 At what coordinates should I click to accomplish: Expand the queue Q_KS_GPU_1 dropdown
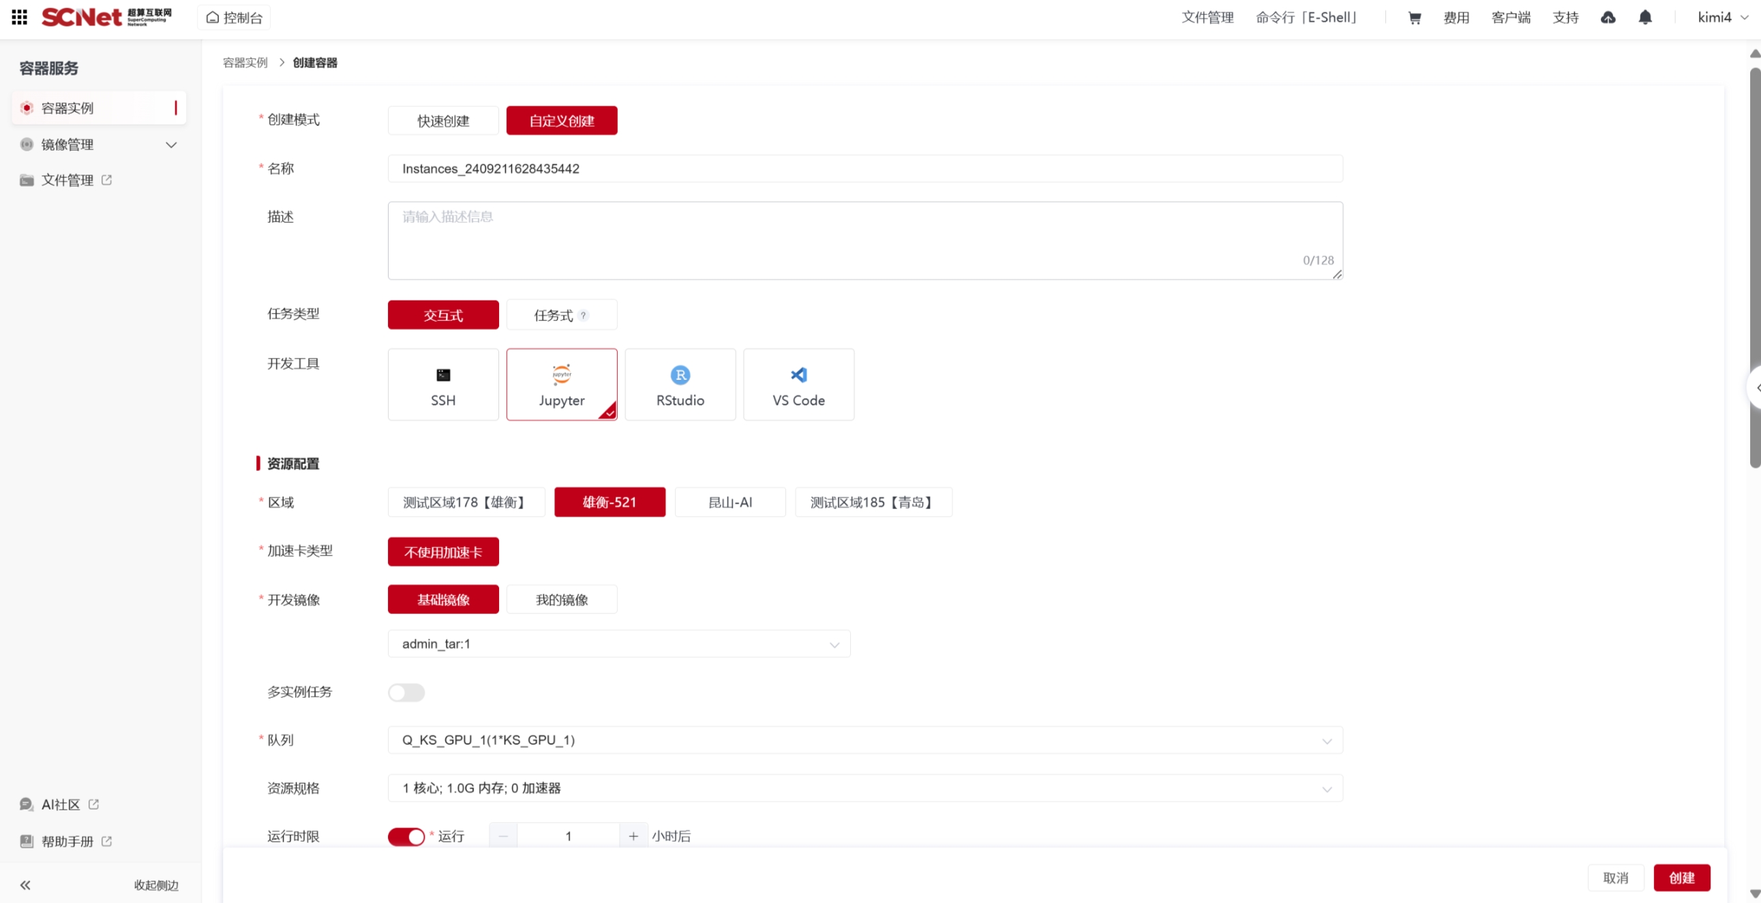[864, 740]
